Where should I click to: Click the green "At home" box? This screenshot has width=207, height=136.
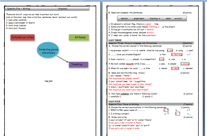(x=79, y=38)
